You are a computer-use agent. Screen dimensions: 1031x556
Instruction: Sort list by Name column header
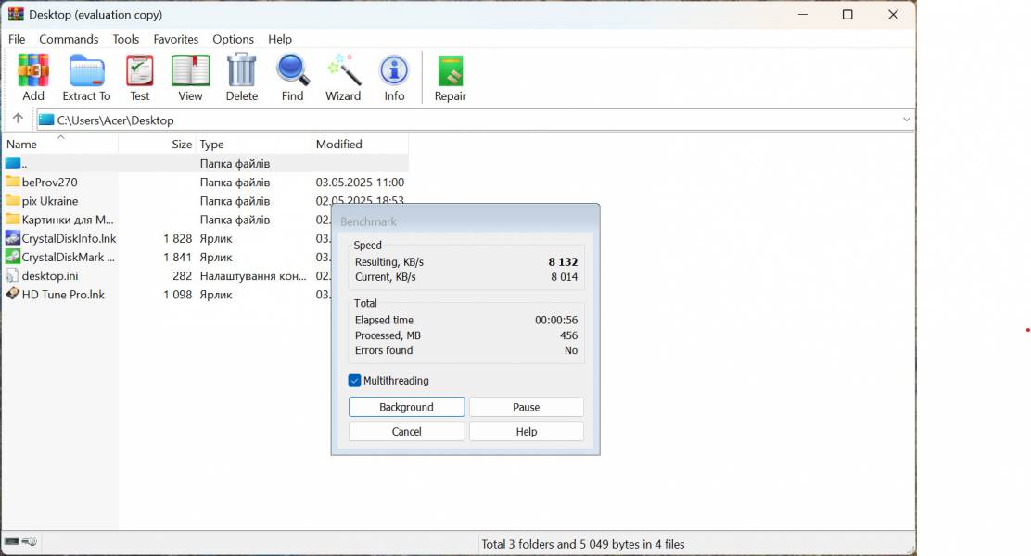(60, 144)
